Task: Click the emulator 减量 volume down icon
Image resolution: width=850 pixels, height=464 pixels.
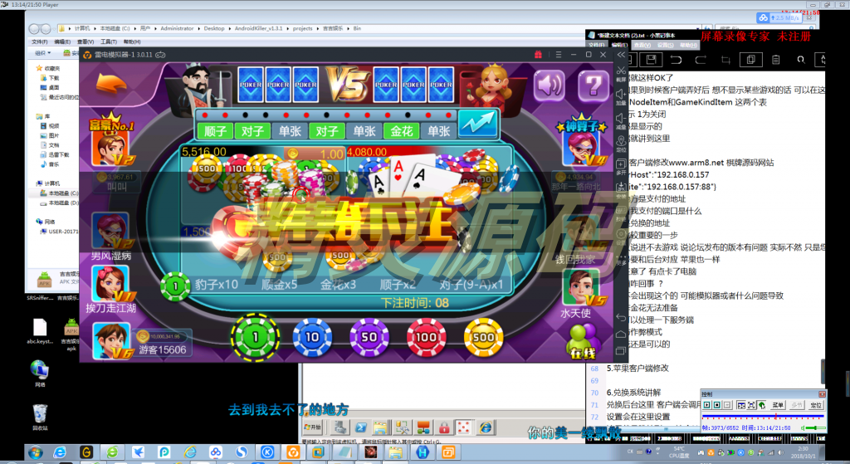Action: 621,118
